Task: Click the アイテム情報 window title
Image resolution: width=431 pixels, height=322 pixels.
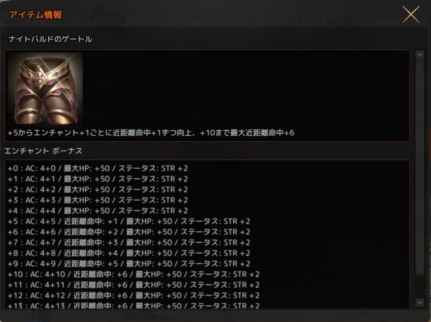Action: click(36, 15)
